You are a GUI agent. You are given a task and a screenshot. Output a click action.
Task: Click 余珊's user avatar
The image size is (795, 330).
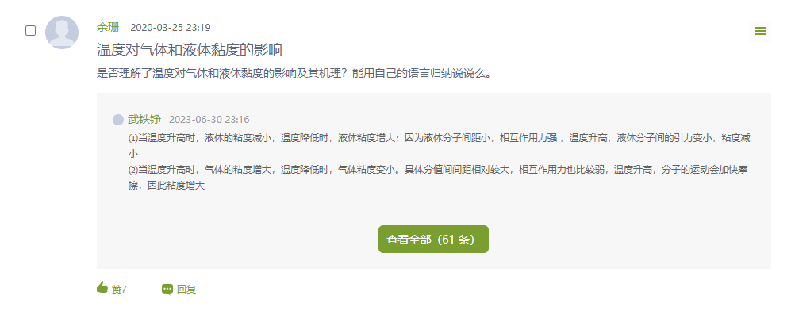(62, 33)
